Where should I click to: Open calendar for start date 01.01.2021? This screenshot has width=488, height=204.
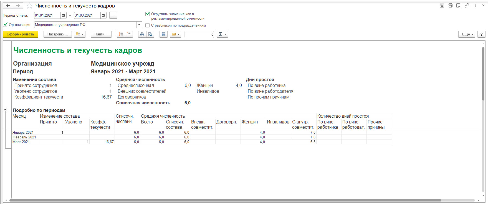coord(64,16)
